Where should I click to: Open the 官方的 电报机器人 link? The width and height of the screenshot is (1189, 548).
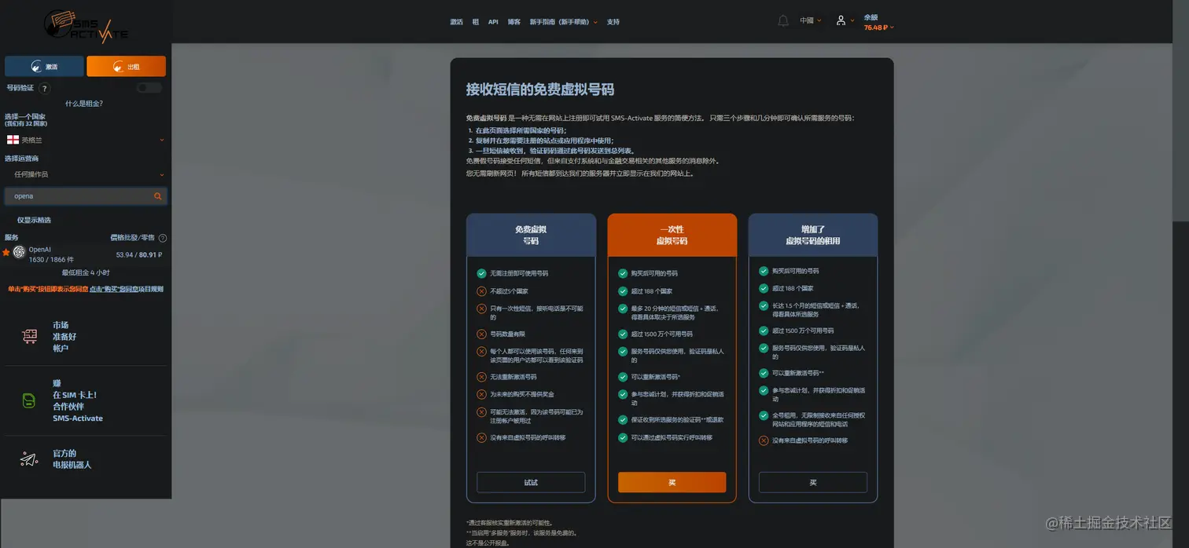72,458
